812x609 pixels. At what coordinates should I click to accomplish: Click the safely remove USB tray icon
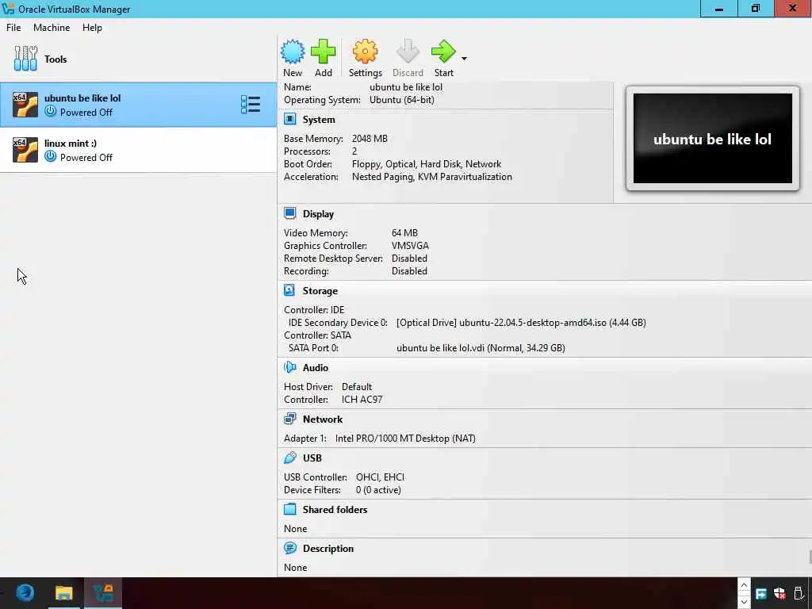[x=799, y=593]
